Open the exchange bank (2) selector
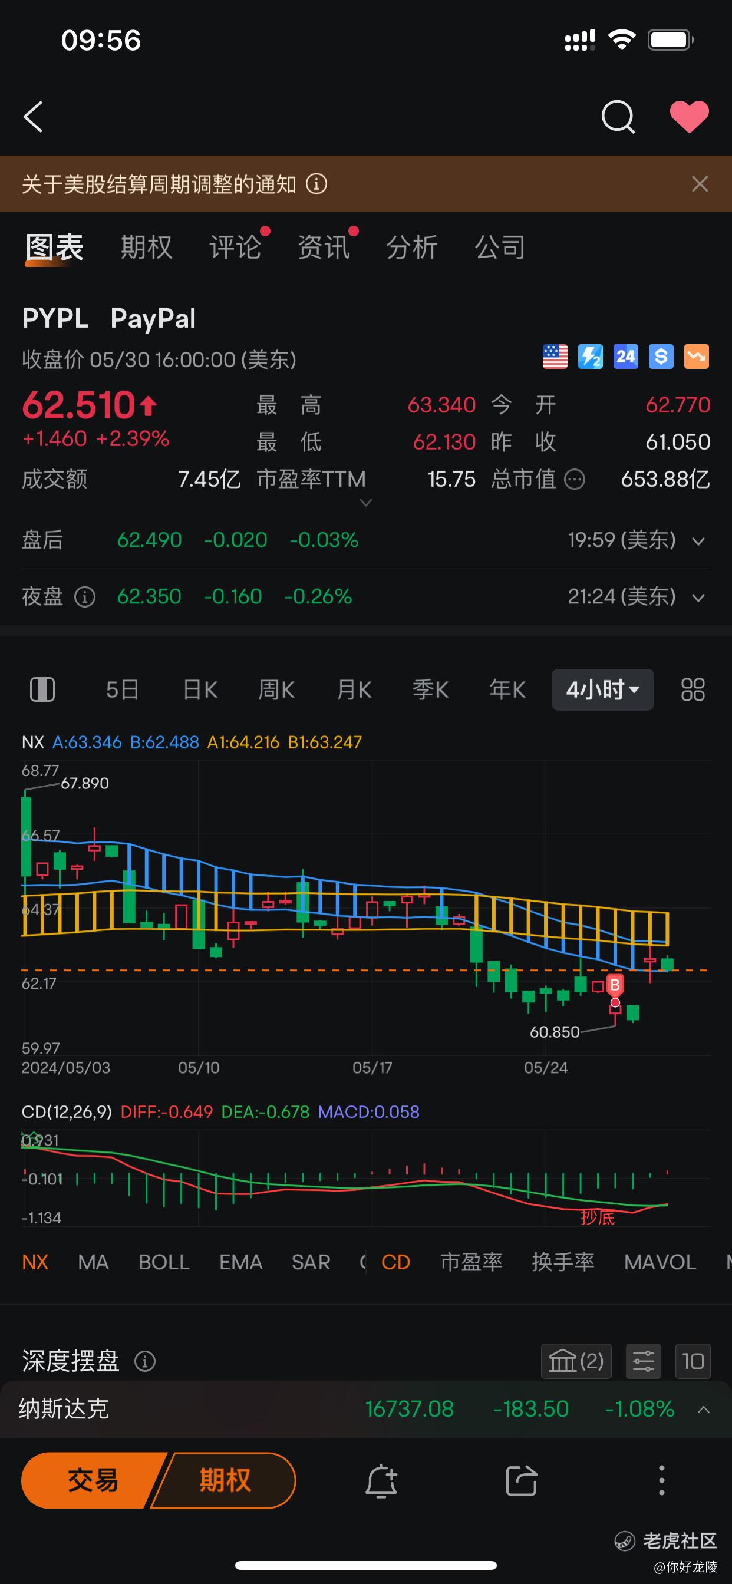Viewport: 732px width, 1584px height. 576,1361
